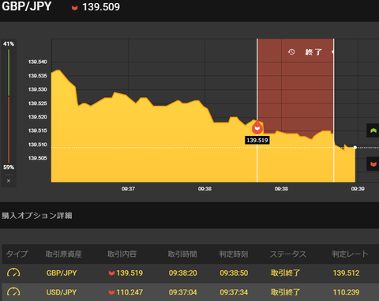Image resolution: width=379 pixels, height=301 pixels.
Task: Click the current price dot on chart
Action: [355, 148]
